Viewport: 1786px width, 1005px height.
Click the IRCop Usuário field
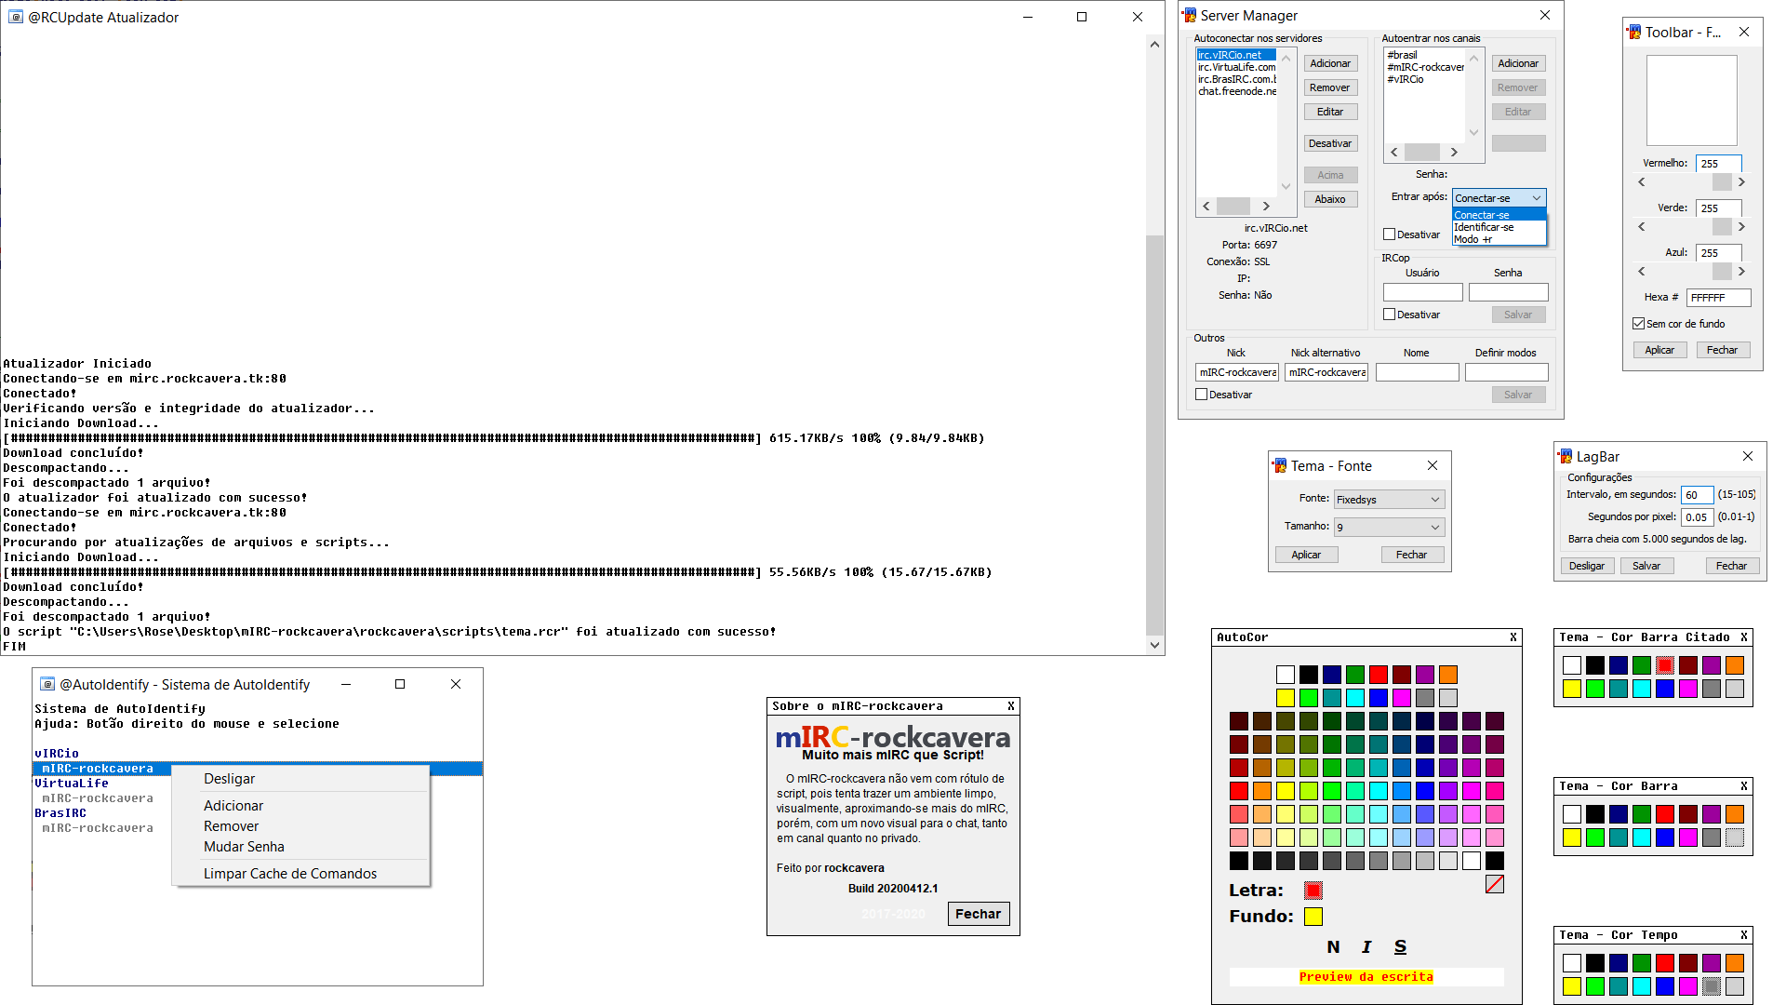pyautogui.click(x=1423, y=292)
